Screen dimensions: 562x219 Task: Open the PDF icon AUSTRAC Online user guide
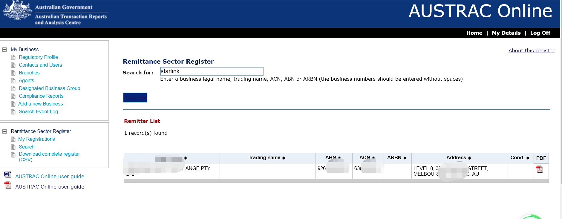(x=8, y=185)
